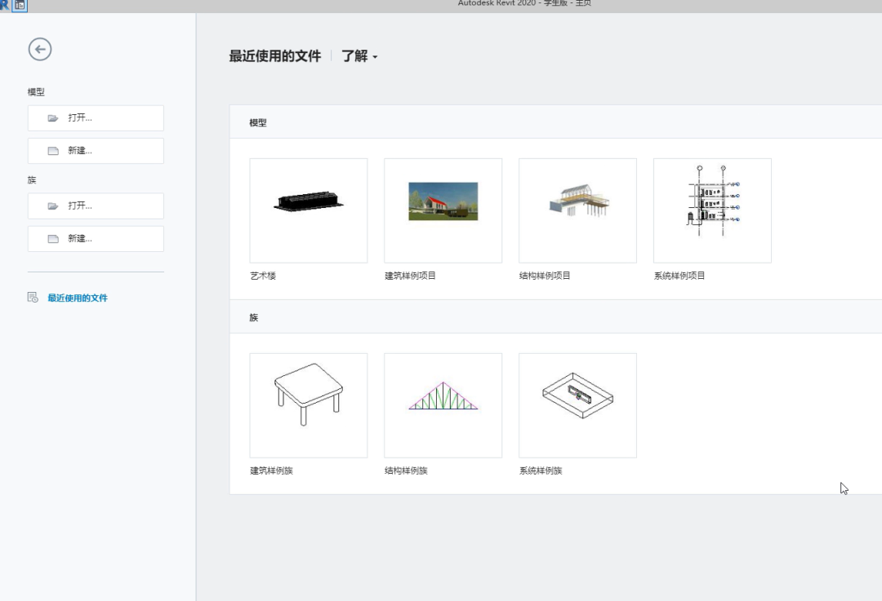Click the document icon in family 新建 button

[53, 239]
